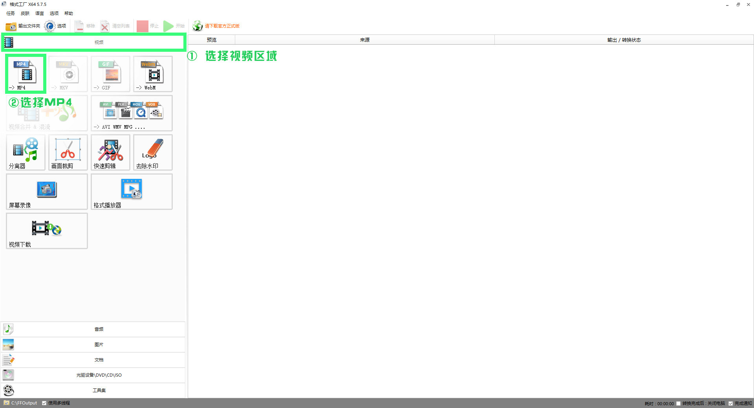Enable 转换完成后关闭电脑 checkbox

coord(678,403)
